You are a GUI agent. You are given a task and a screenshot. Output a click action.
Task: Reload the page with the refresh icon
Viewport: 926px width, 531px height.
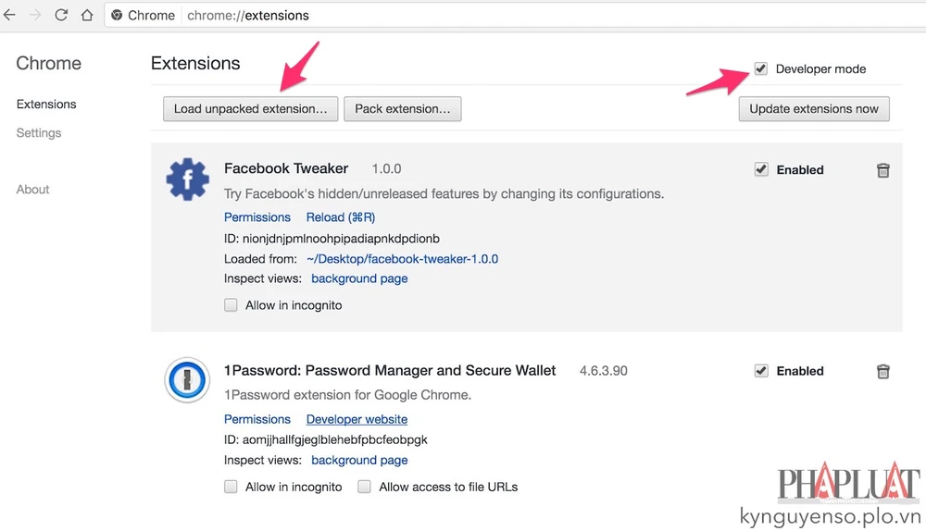coord(61,15)
